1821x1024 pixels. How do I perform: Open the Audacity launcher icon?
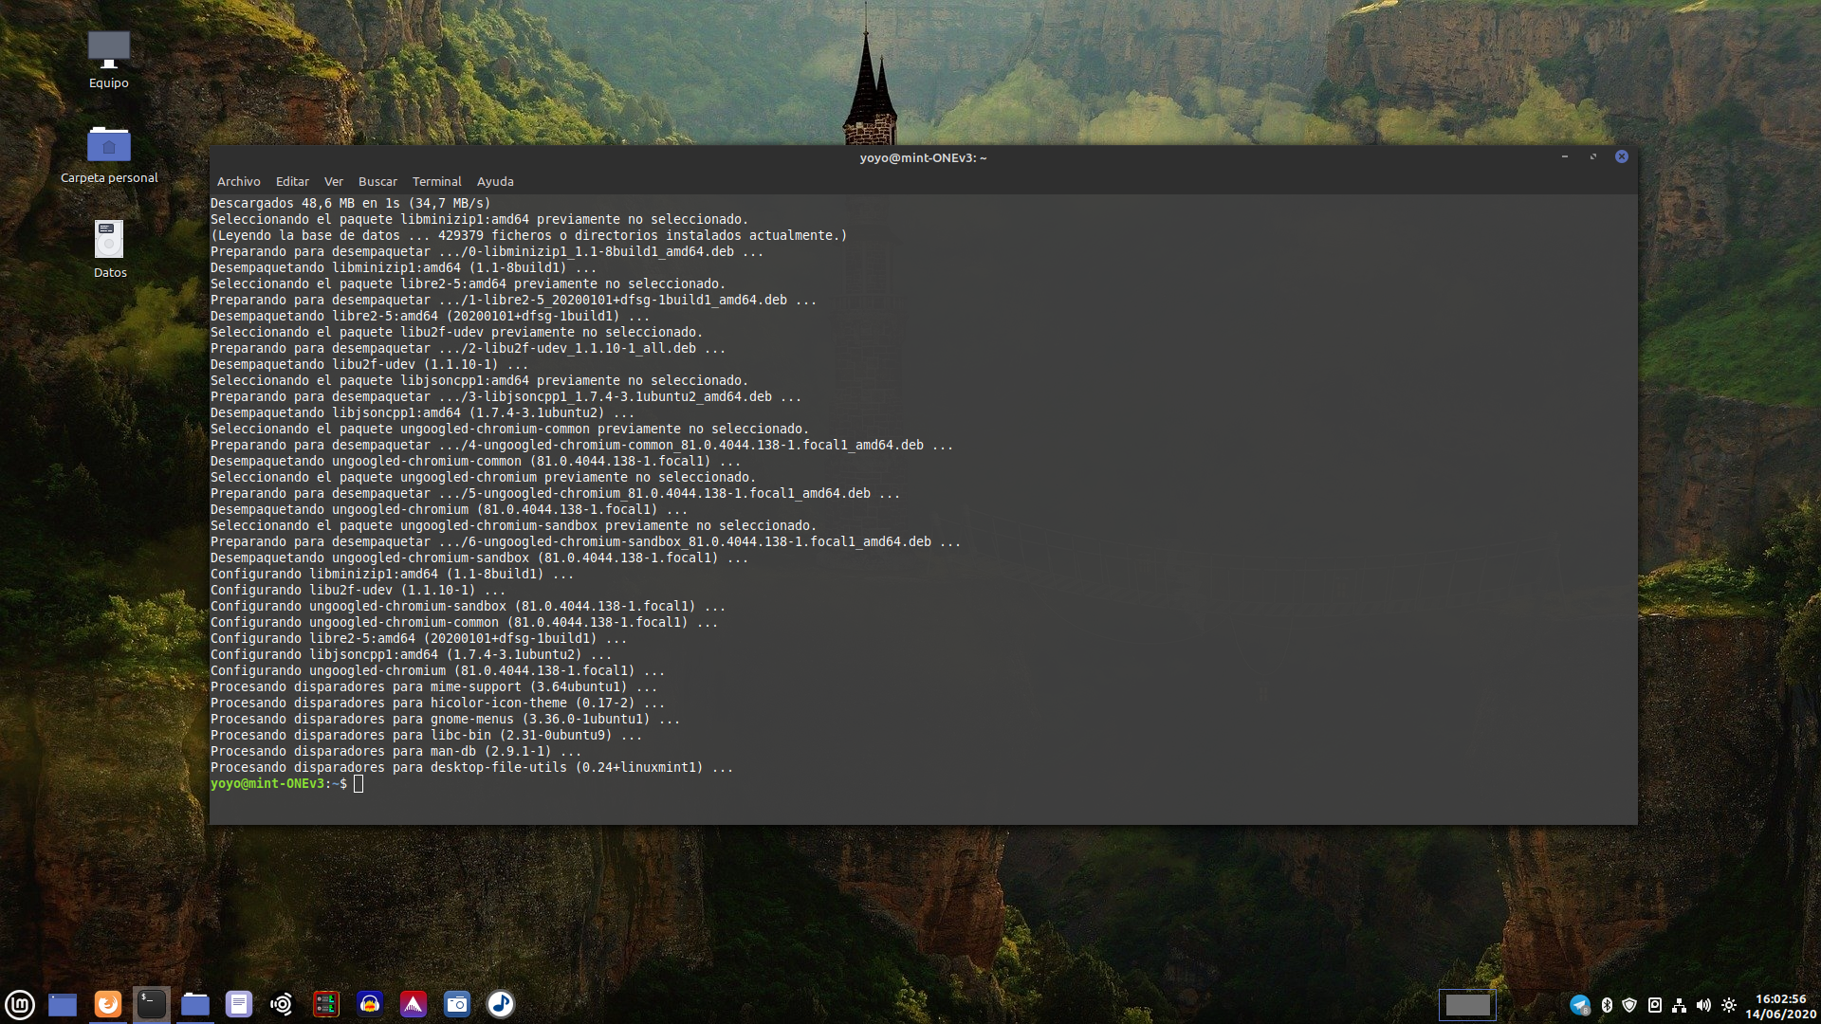click(x=370, y=1004)
